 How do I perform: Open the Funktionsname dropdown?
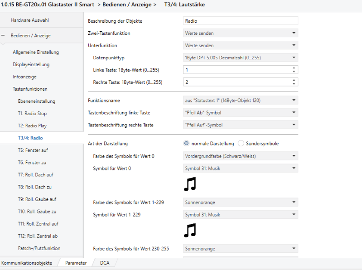point(241,100)
